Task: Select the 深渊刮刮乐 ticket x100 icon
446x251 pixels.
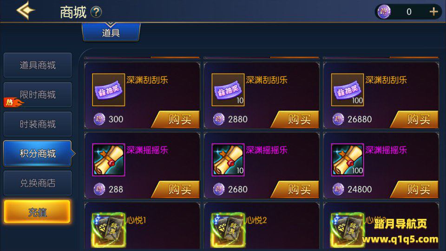Action: pos(348,90)
